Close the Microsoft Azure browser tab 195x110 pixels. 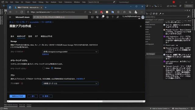41,7
